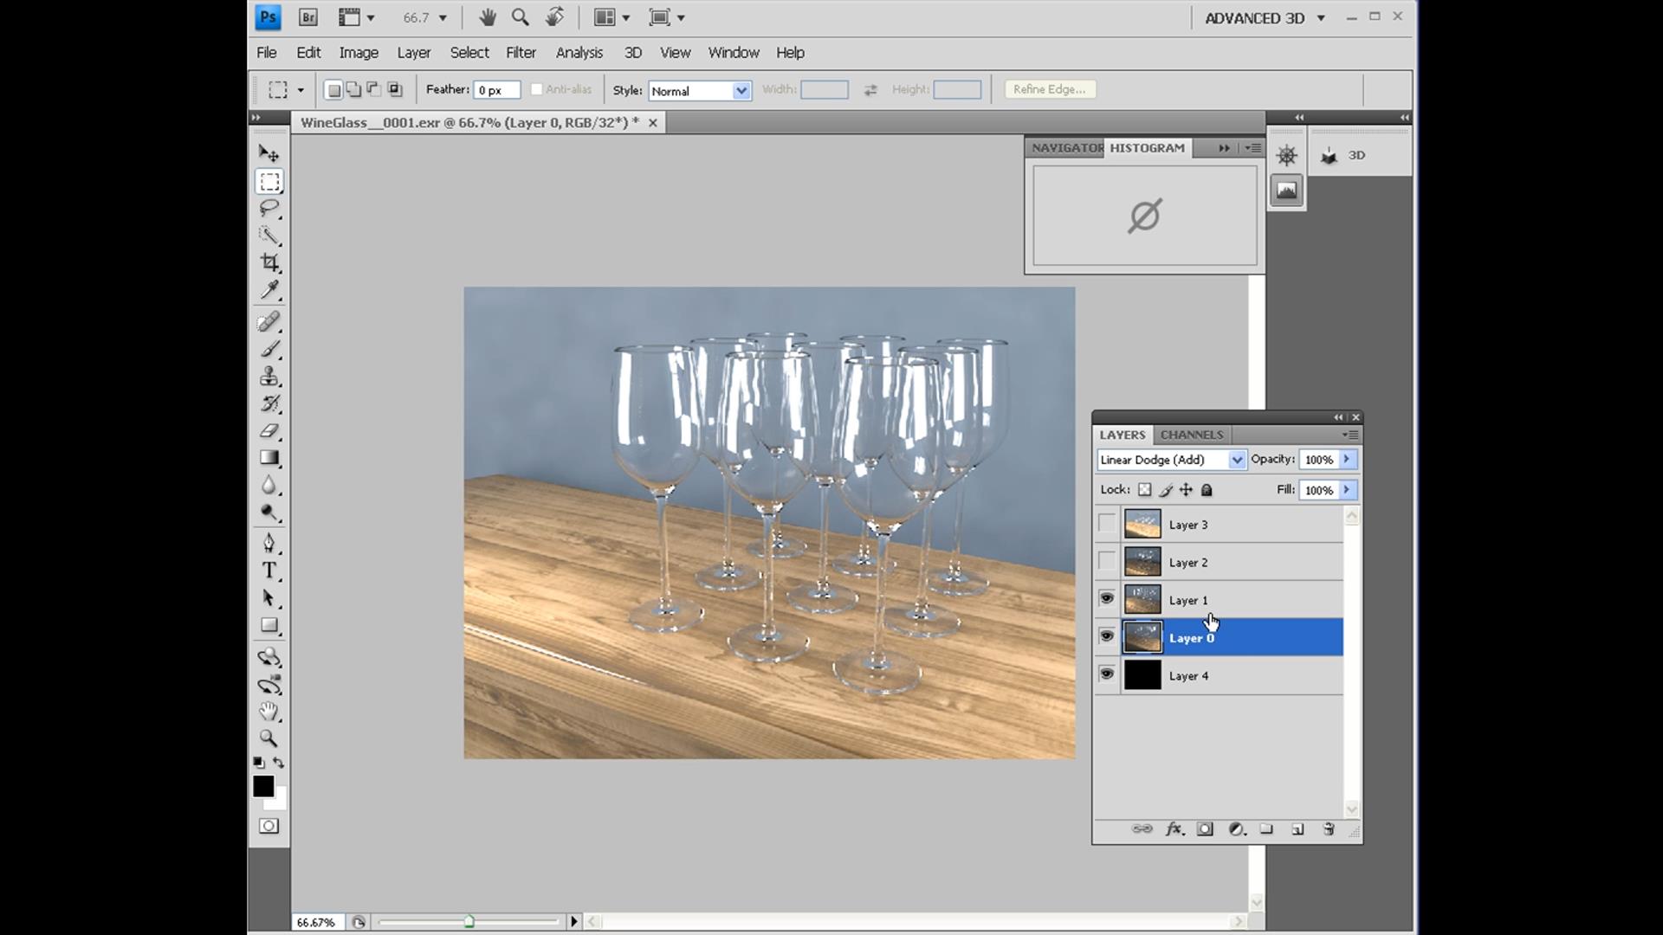Select the Magic Wand tool
This screenshot has height=935, width=1663.
coord(269,235)
